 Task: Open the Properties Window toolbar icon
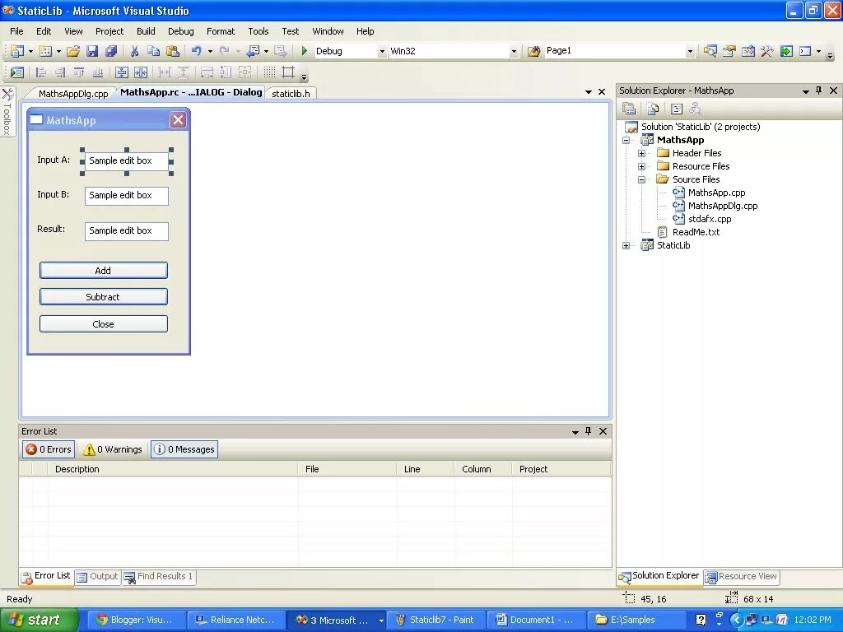(729, 51)
